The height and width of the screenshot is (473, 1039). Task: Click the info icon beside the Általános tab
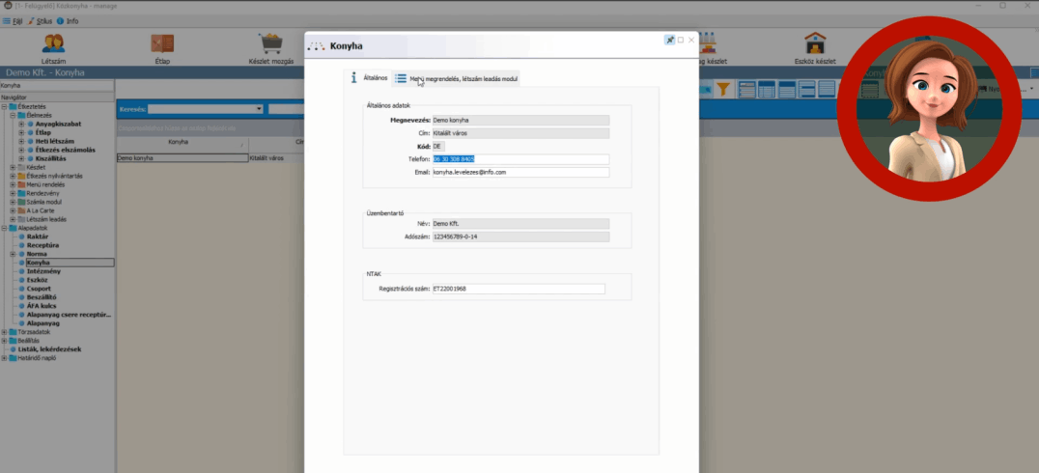354,77
